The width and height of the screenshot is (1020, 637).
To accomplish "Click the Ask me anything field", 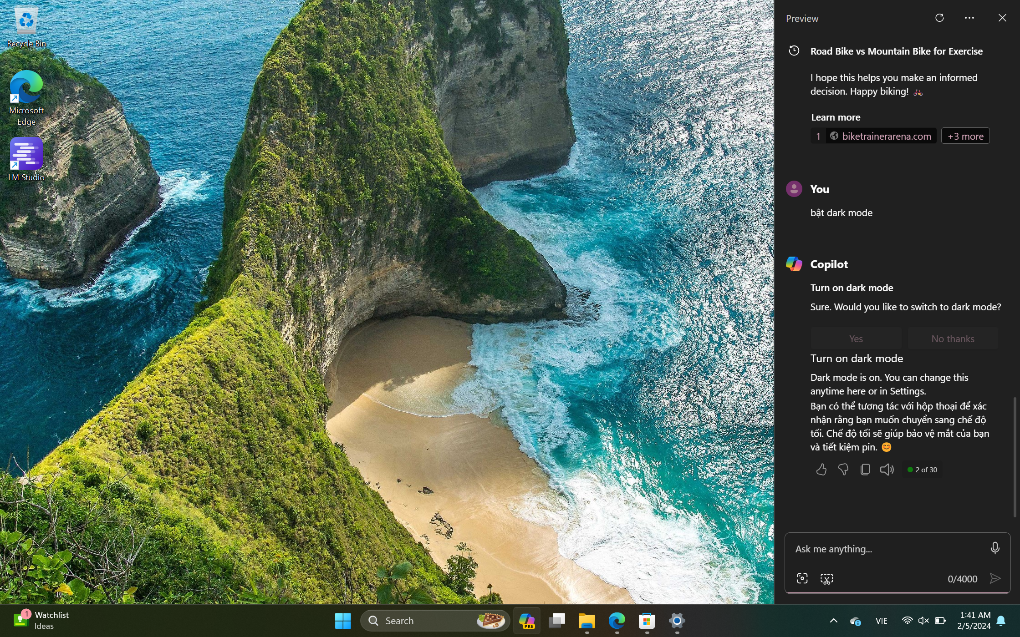I will pyautogui.click(x=888, y=549).
